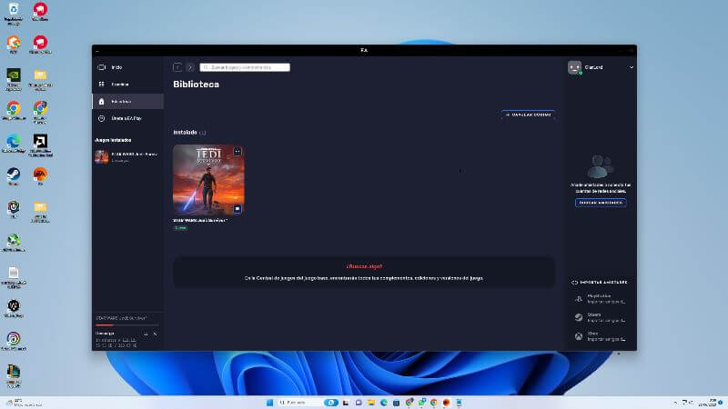Open the Steam desktop shortcut

[x=14, y=176]
